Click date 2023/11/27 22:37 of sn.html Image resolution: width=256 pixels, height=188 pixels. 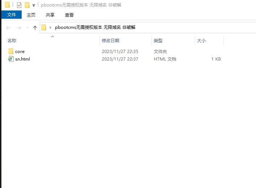120,59
